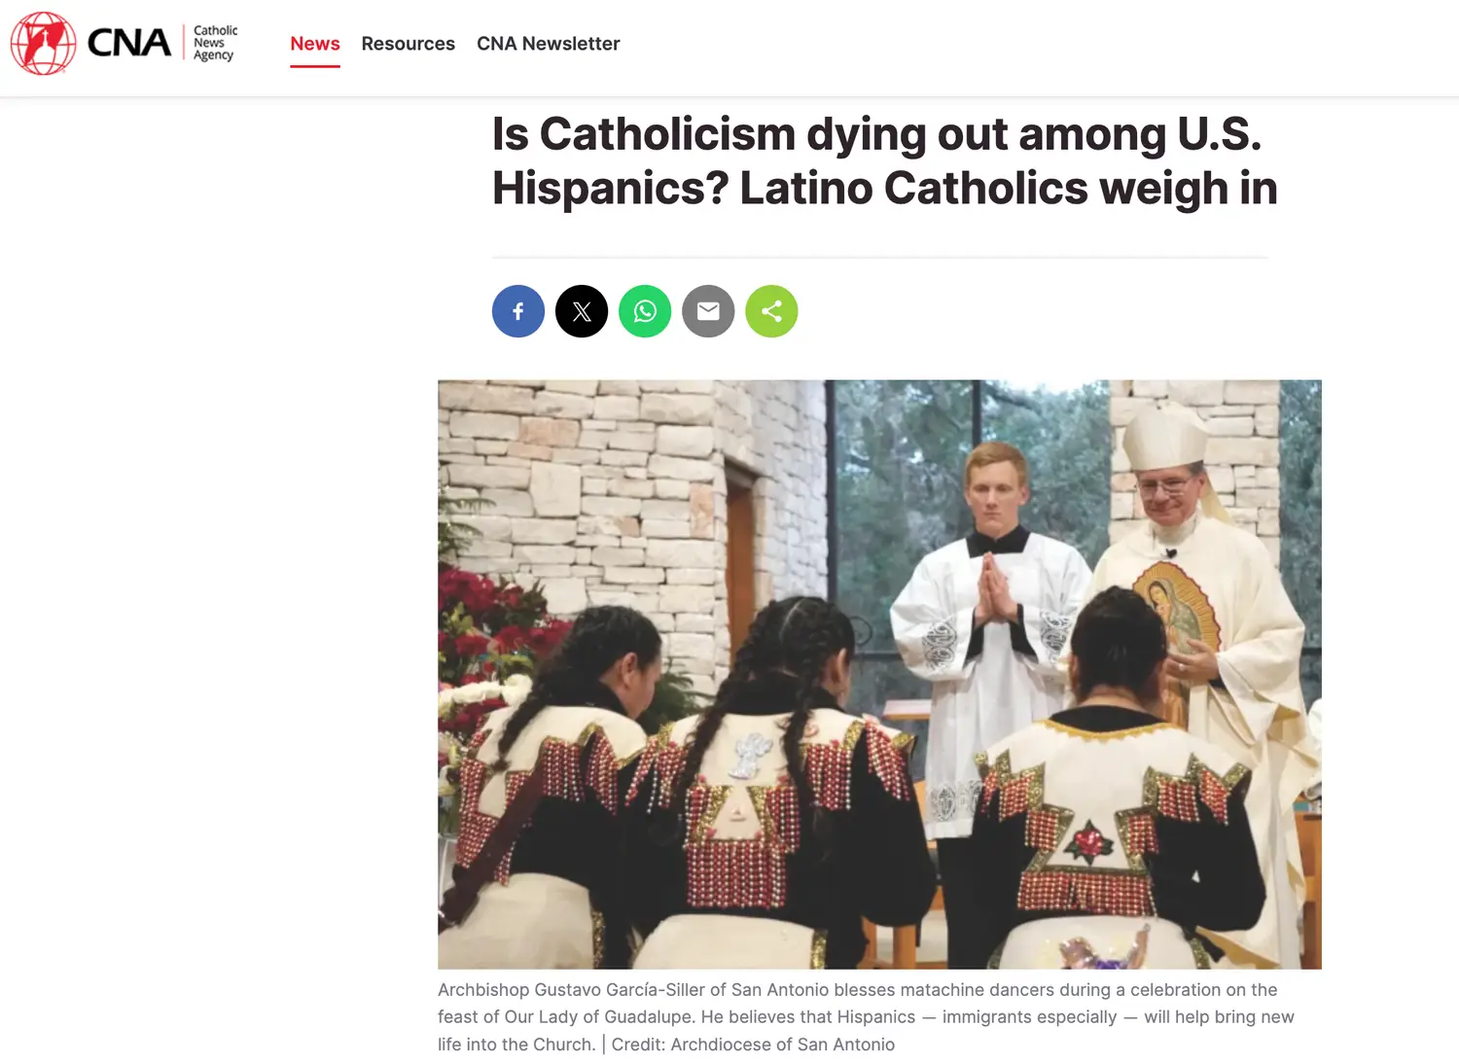Click Our Lady of Guadalupe vestment image

pos(1177,613)
